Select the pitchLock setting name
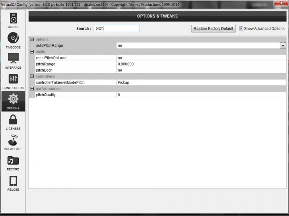289x216 pixels. (44, 70)
